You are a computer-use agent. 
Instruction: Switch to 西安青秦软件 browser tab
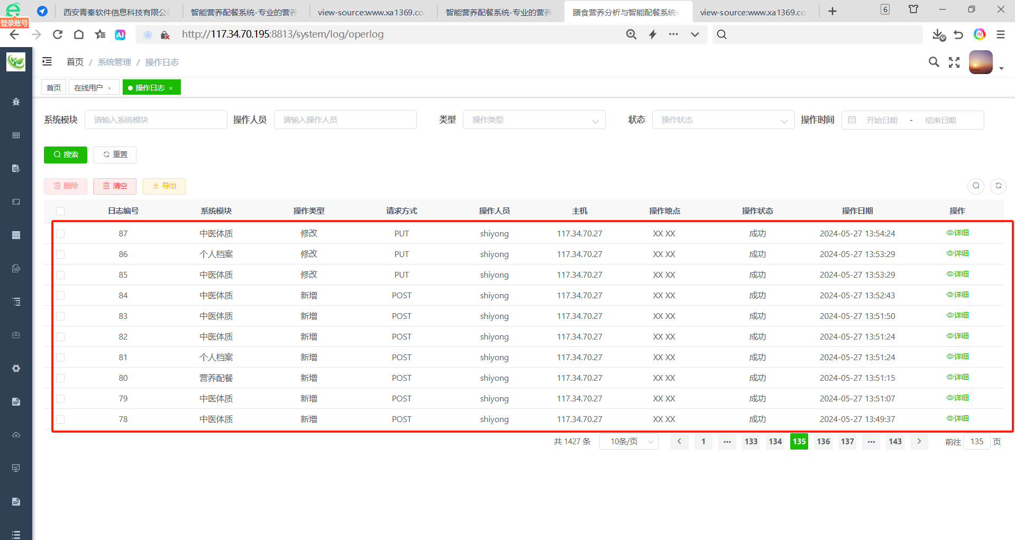(117, 12)
